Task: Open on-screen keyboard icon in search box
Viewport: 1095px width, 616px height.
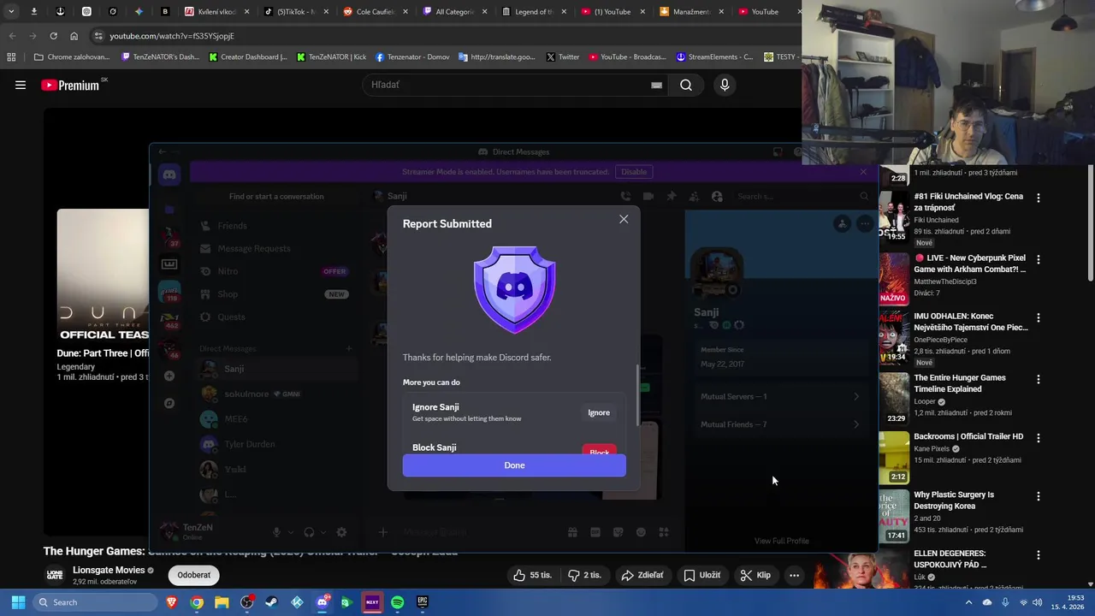Action: [x=656, y=85]
